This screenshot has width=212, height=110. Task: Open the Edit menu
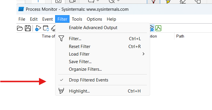[34, 19]
